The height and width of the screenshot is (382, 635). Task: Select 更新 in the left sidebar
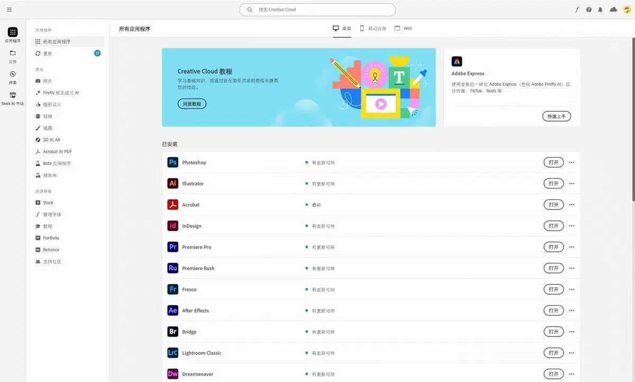click(47, 53)
